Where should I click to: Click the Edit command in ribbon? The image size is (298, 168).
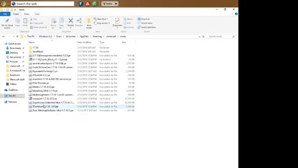click(x=127, y=23)
